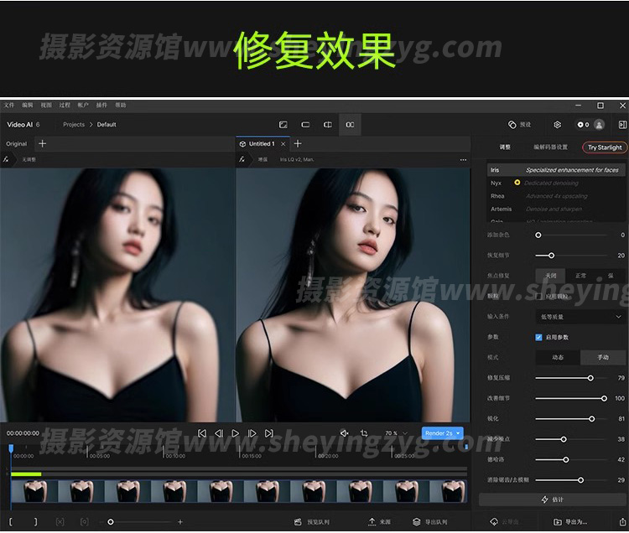Switch to the 编解码器设置 tab
Image resolution: width=629 pixels, height=533 pixels.
550,147
